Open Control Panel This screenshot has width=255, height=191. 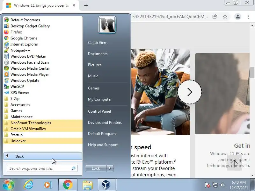99,111
